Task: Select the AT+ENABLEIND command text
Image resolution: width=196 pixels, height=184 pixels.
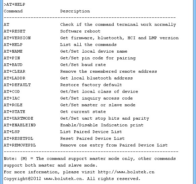Action: (x=20, y=125)
